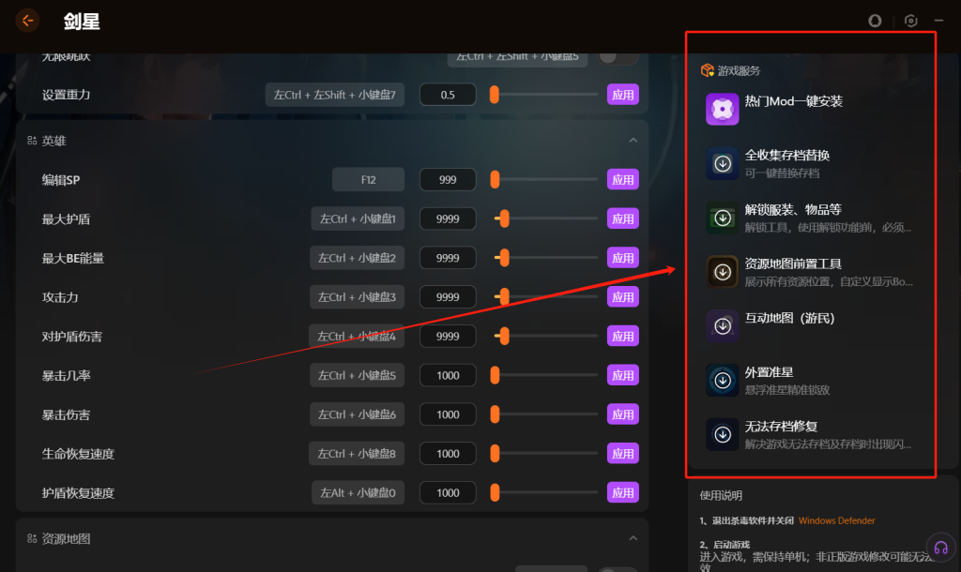Viewport: 961px width, 572px height.
Task: Download the 解锁服装、物品等 tool
Action: click(722, 218)
